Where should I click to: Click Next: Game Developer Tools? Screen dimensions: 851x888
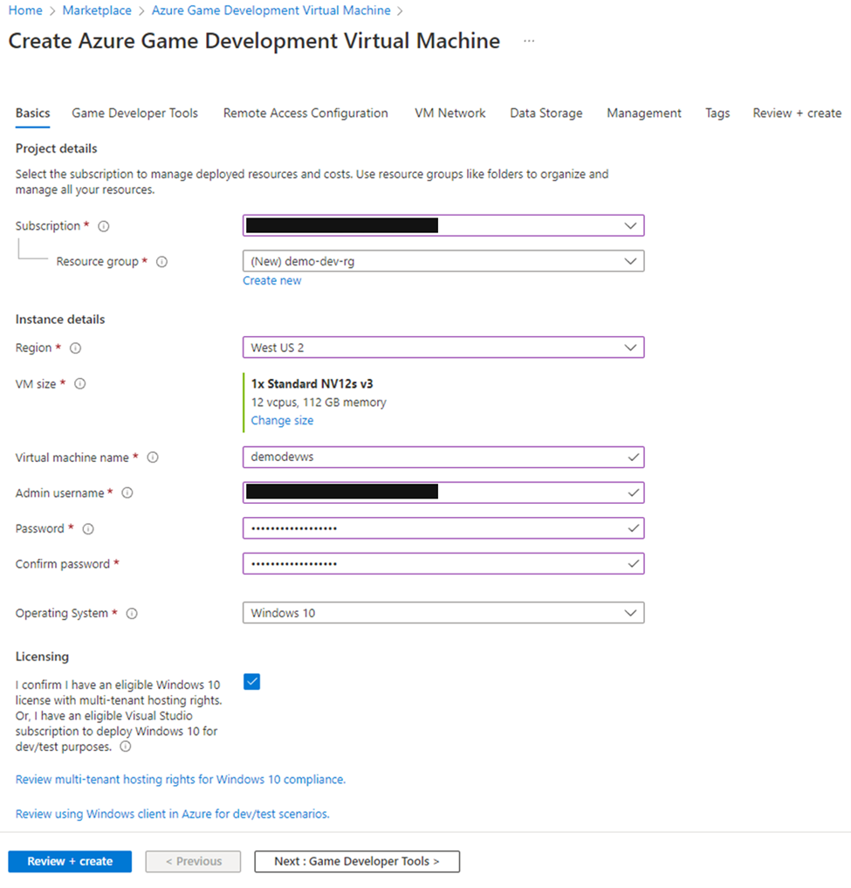coord(356,861)
